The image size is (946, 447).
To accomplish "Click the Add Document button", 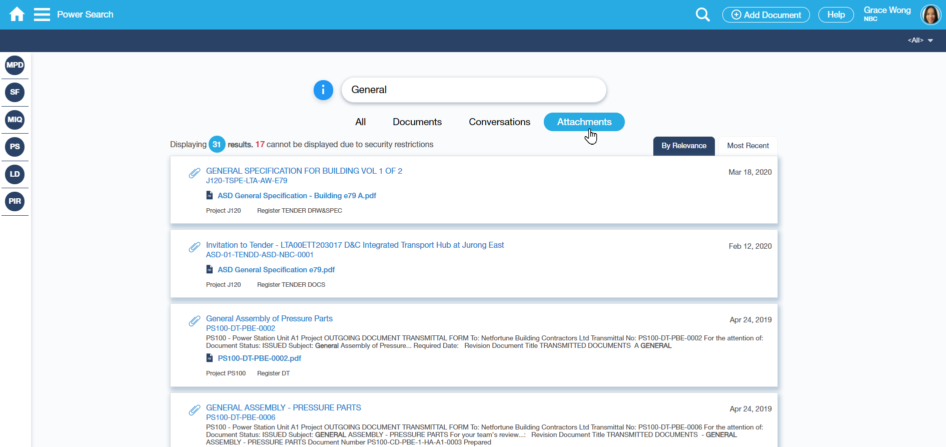I will click(765, 15).
